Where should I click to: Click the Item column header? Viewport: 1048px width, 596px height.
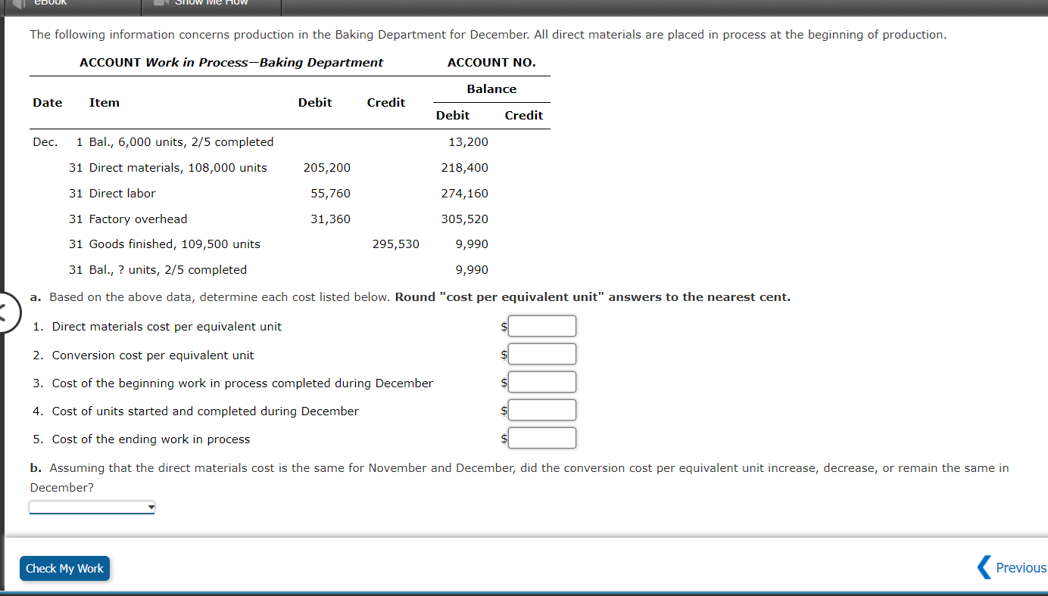coord(104,103)
